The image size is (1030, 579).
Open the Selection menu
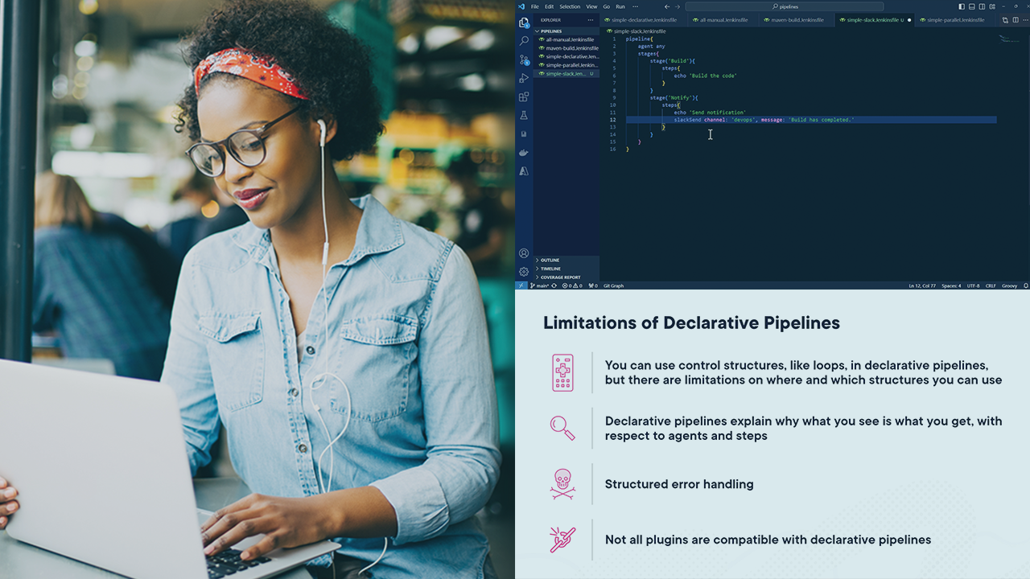(570, 6)
